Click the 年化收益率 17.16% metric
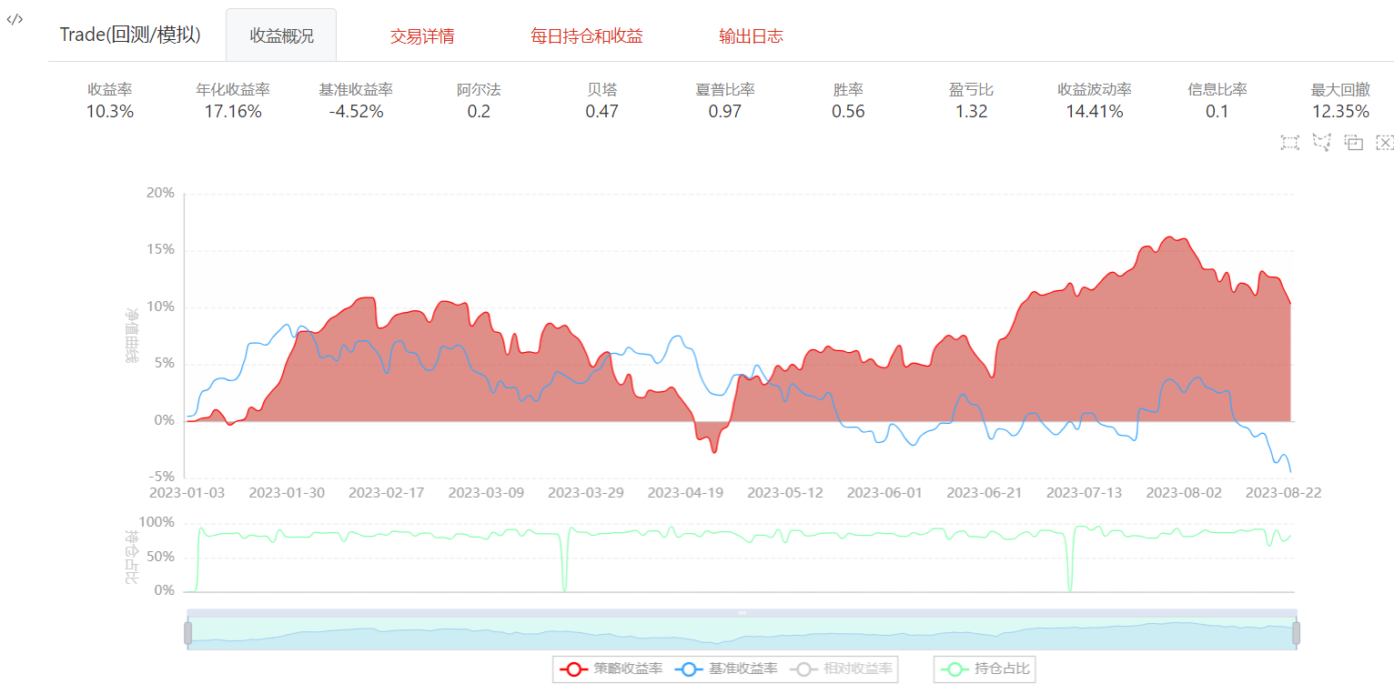Viewport: 1394px width, 694px height. (233, 112)
